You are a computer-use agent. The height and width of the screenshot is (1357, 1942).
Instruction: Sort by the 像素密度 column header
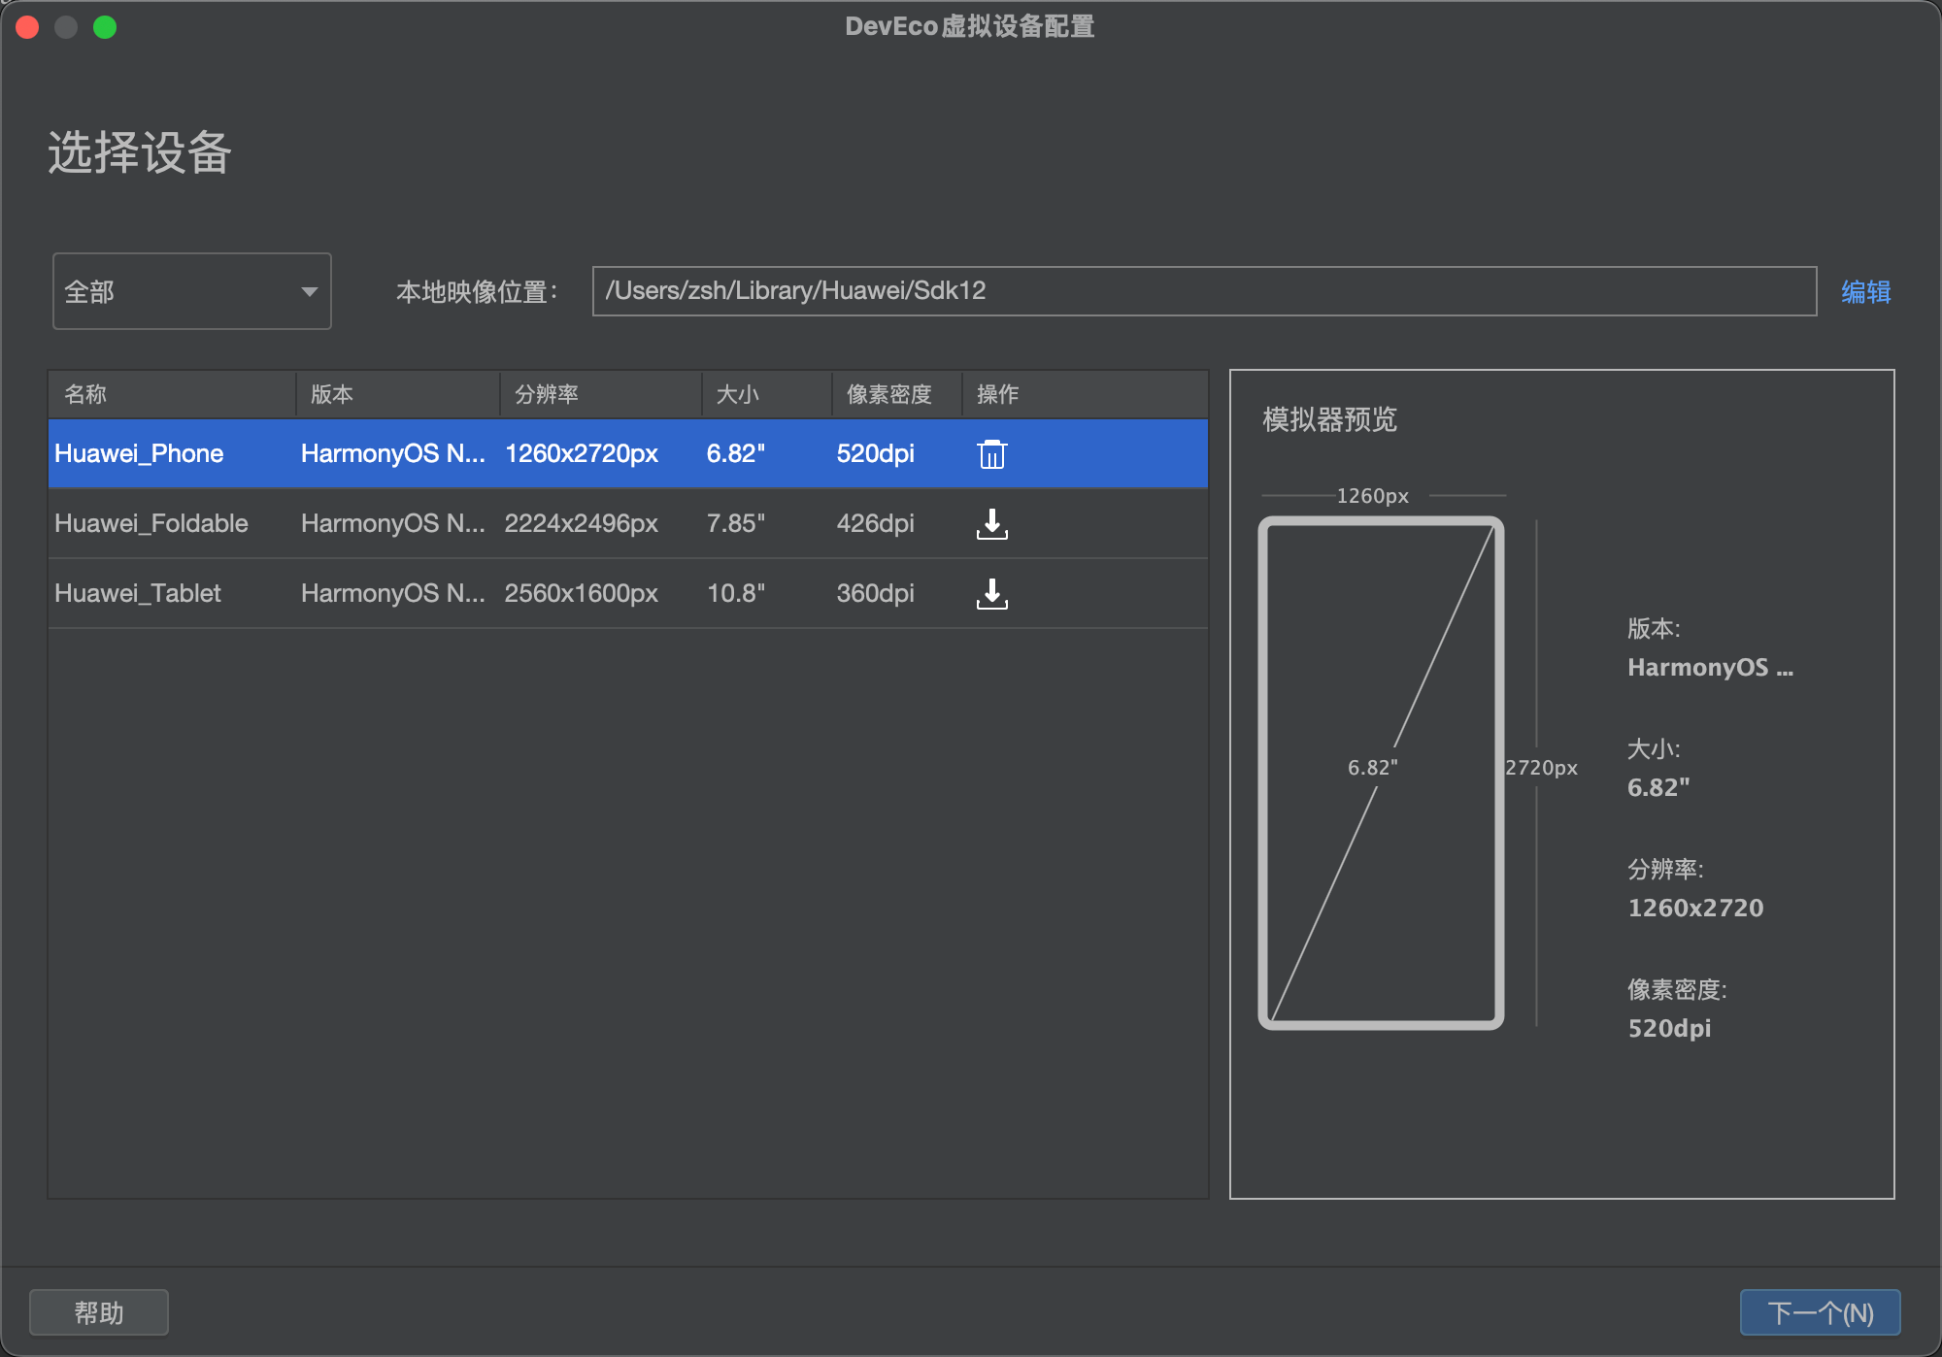point(888,394)
